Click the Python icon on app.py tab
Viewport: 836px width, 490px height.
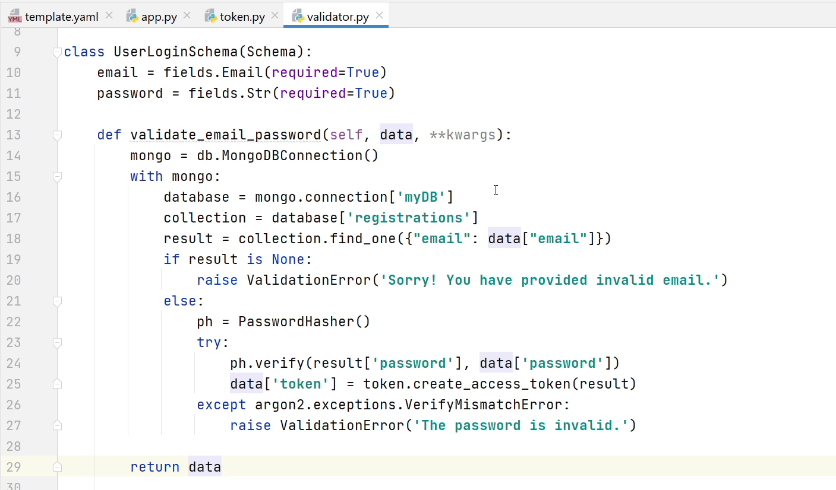click(x=132, y=17)
